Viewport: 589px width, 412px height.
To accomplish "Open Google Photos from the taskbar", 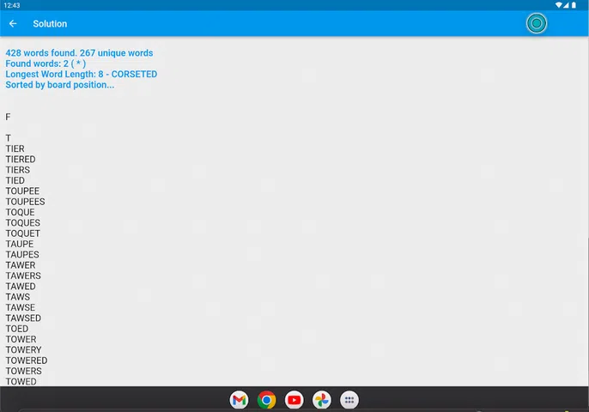I will coord(322,400).
